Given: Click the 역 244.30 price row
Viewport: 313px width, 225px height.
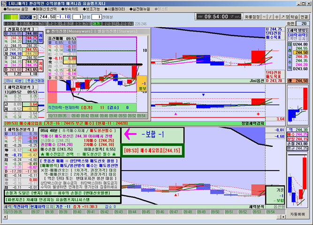Looking at the screenshot, I should pos(298,130).
